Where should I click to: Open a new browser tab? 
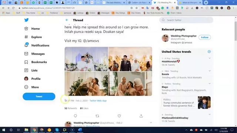(206, 3)
